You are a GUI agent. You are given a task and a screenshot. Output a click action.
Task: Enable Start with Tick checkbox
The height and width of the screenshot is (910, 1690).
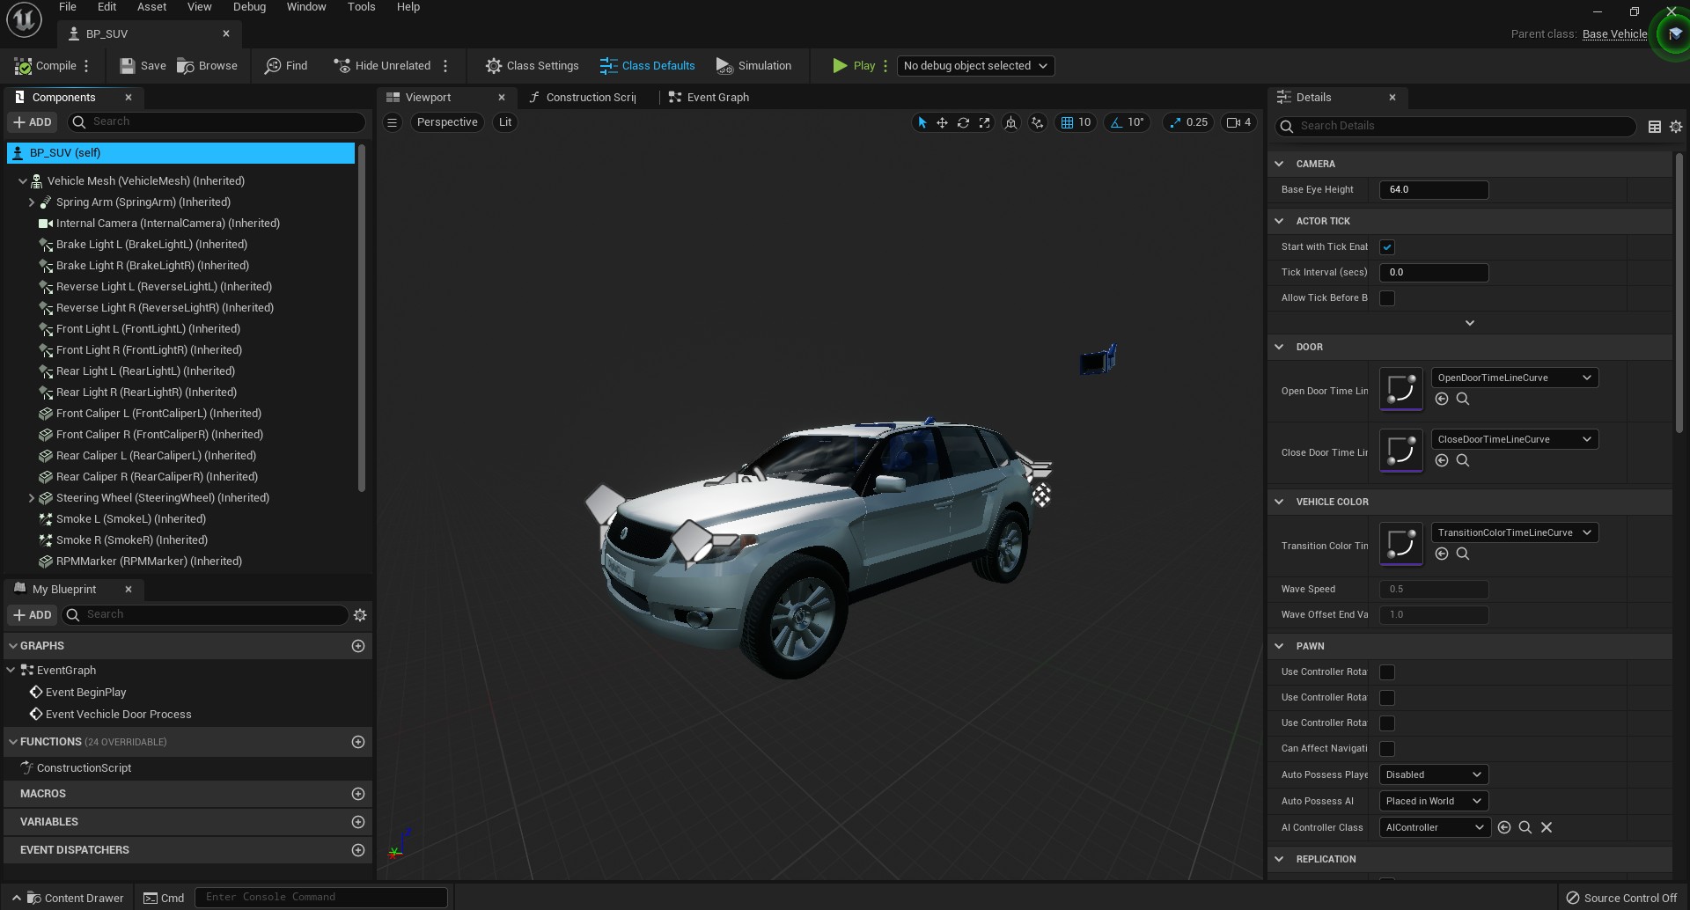1388,246
